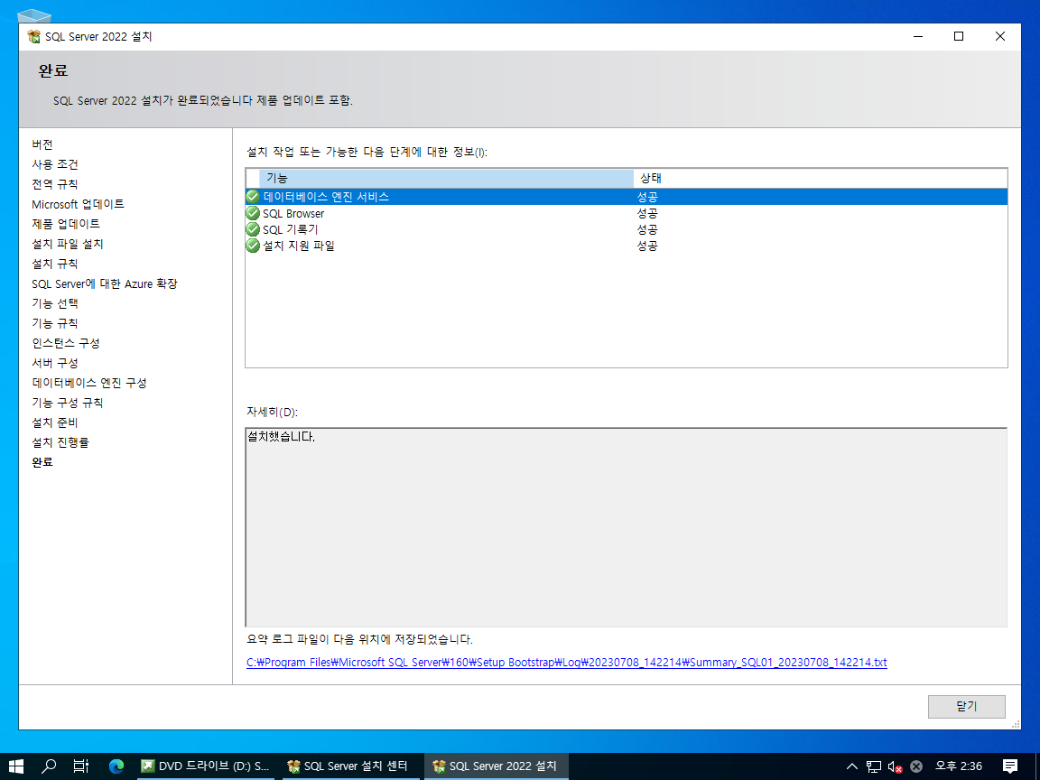
Task: Select the SQL Browser row text
Action: pos(293,214)
